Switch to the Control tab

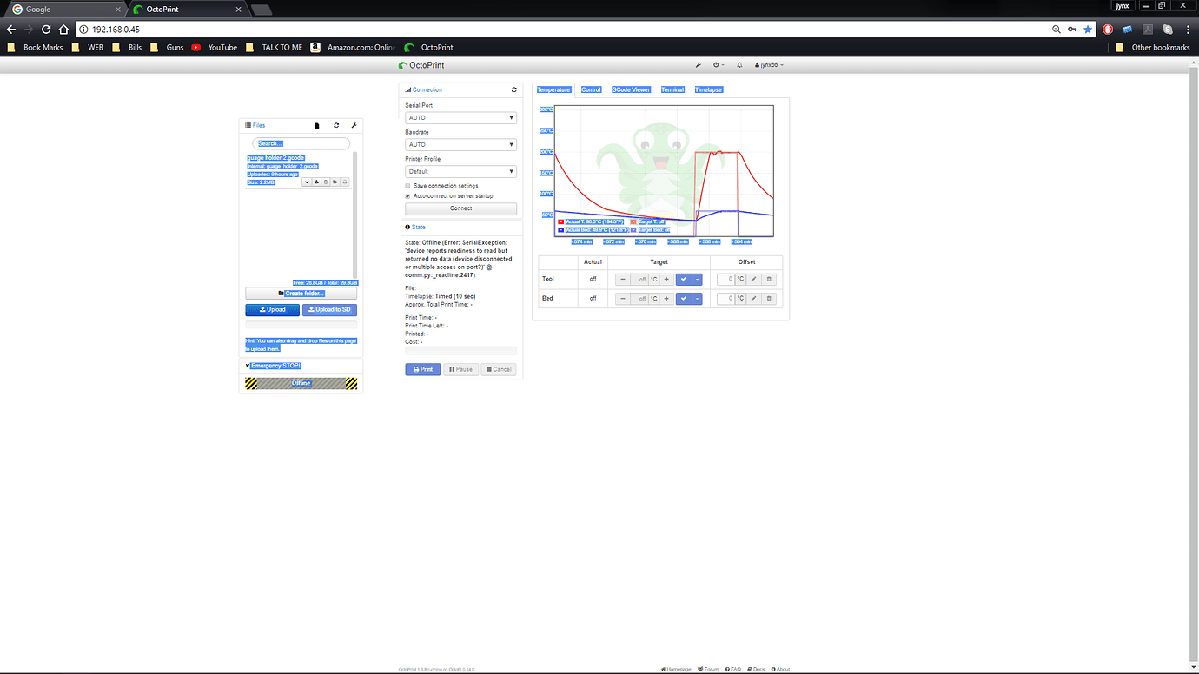592,89
